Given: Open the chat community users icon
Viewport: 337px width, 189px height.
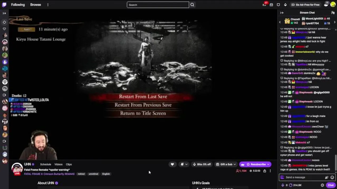Looking at the screenshot, I should click(333, 13).
